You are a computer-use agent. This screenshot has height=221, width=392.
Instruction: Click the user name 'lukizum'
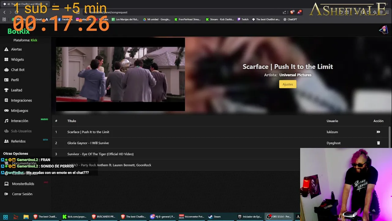pyautogui.click(x=332, y=132)
